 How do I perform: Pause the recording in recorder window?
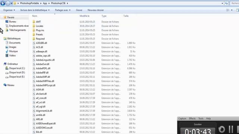(231, 130)
